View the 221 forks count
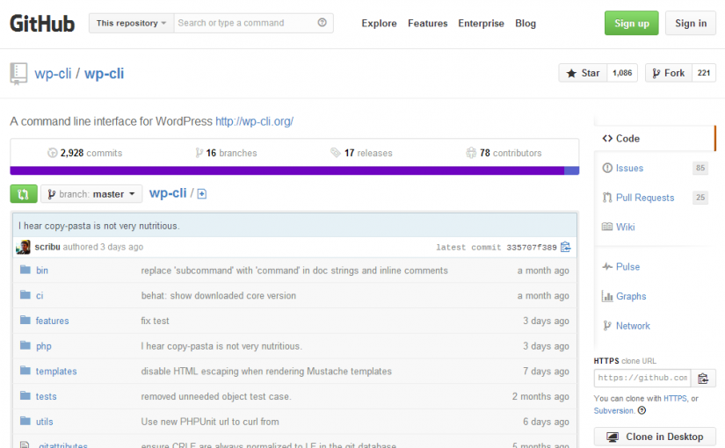 (x=704, y=73)
